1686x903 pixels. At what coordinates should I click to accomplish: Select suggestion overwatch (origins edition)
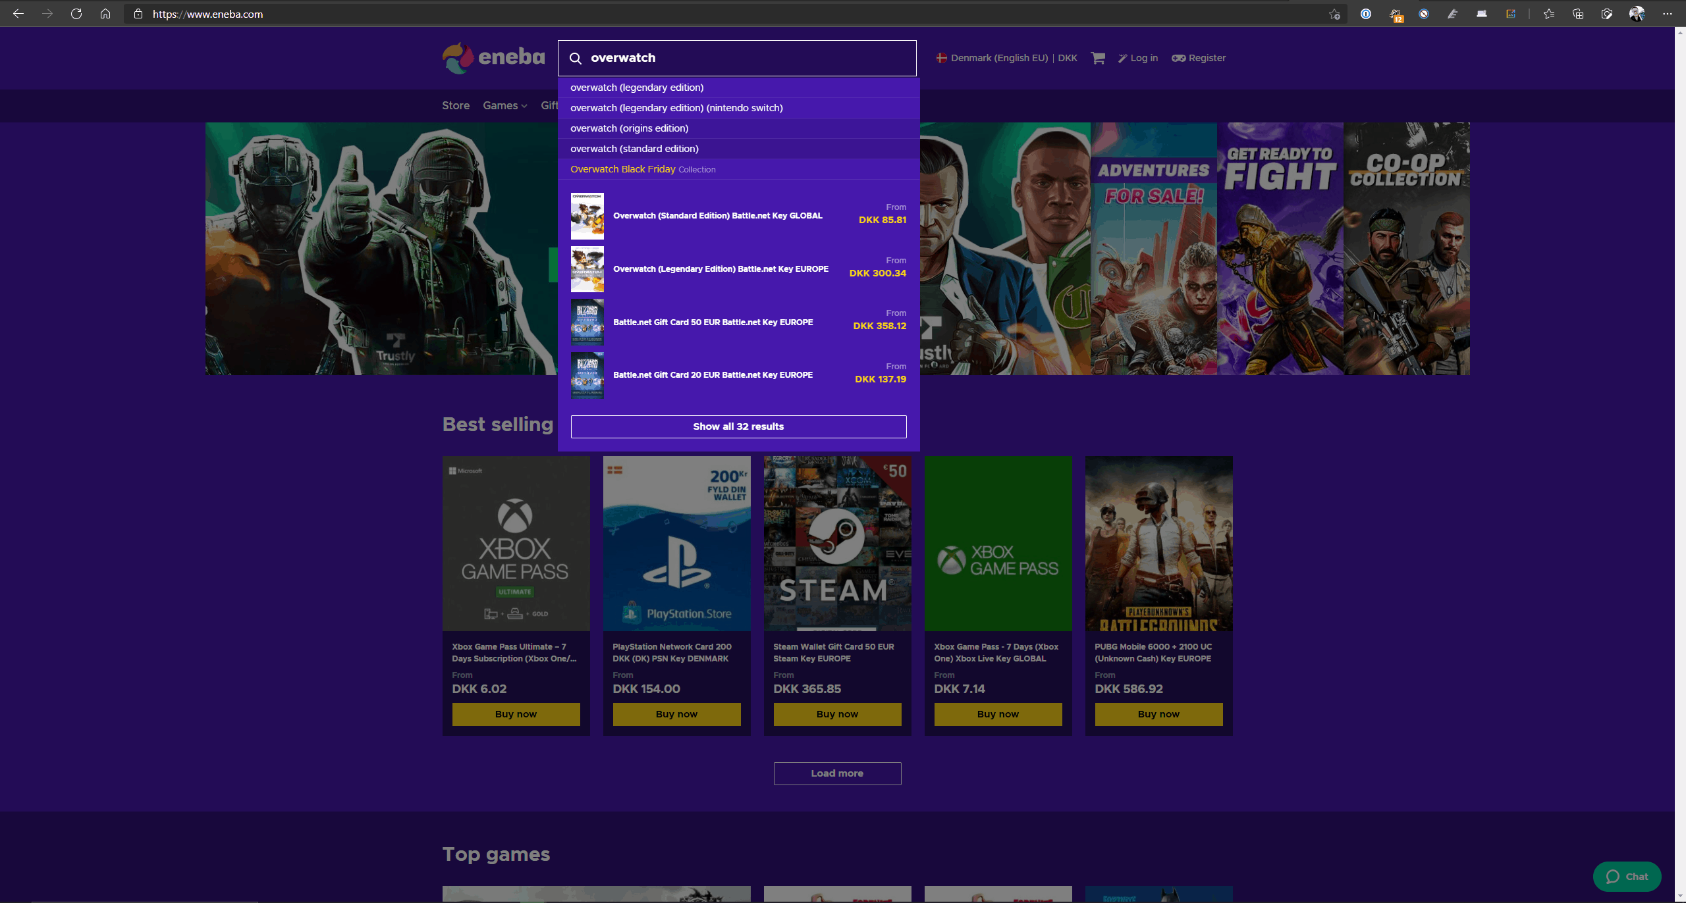(x=738, y=128)
